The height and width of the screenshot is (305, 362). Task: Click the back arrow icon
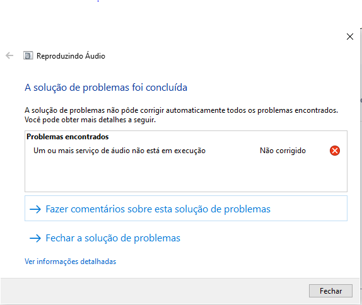[9, 55]
